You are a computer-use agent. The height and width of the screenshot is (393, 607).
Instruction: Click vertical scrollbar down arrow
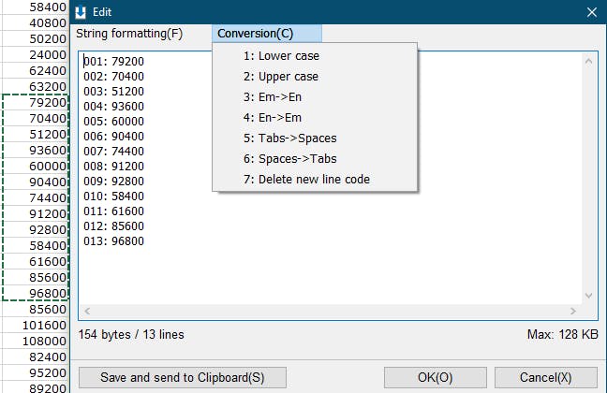(x=589, y=295)
